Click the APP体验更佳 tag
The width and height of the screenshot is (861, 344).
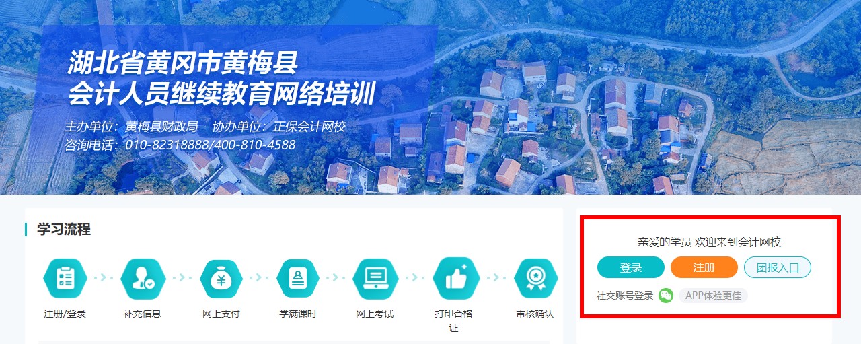(x=713, y=296)
